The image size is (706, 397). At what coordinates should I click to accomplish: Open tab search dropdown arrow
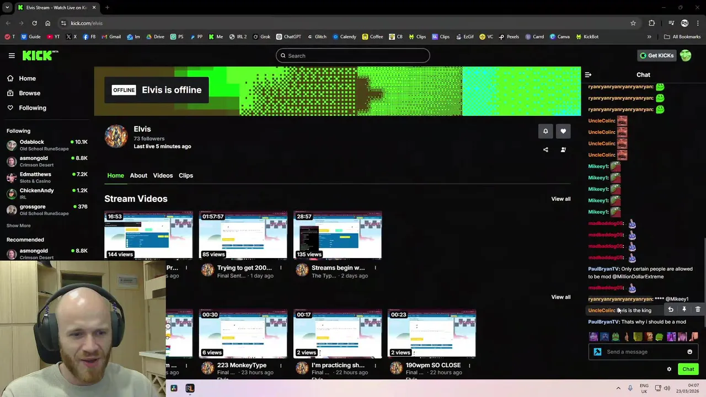pyautogui.click(x=7, y=8)
